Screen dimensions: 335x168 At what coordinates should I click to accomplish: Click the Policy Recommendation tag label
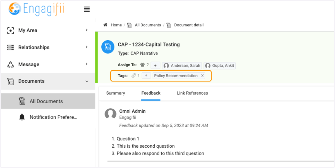tap(176, 76)
